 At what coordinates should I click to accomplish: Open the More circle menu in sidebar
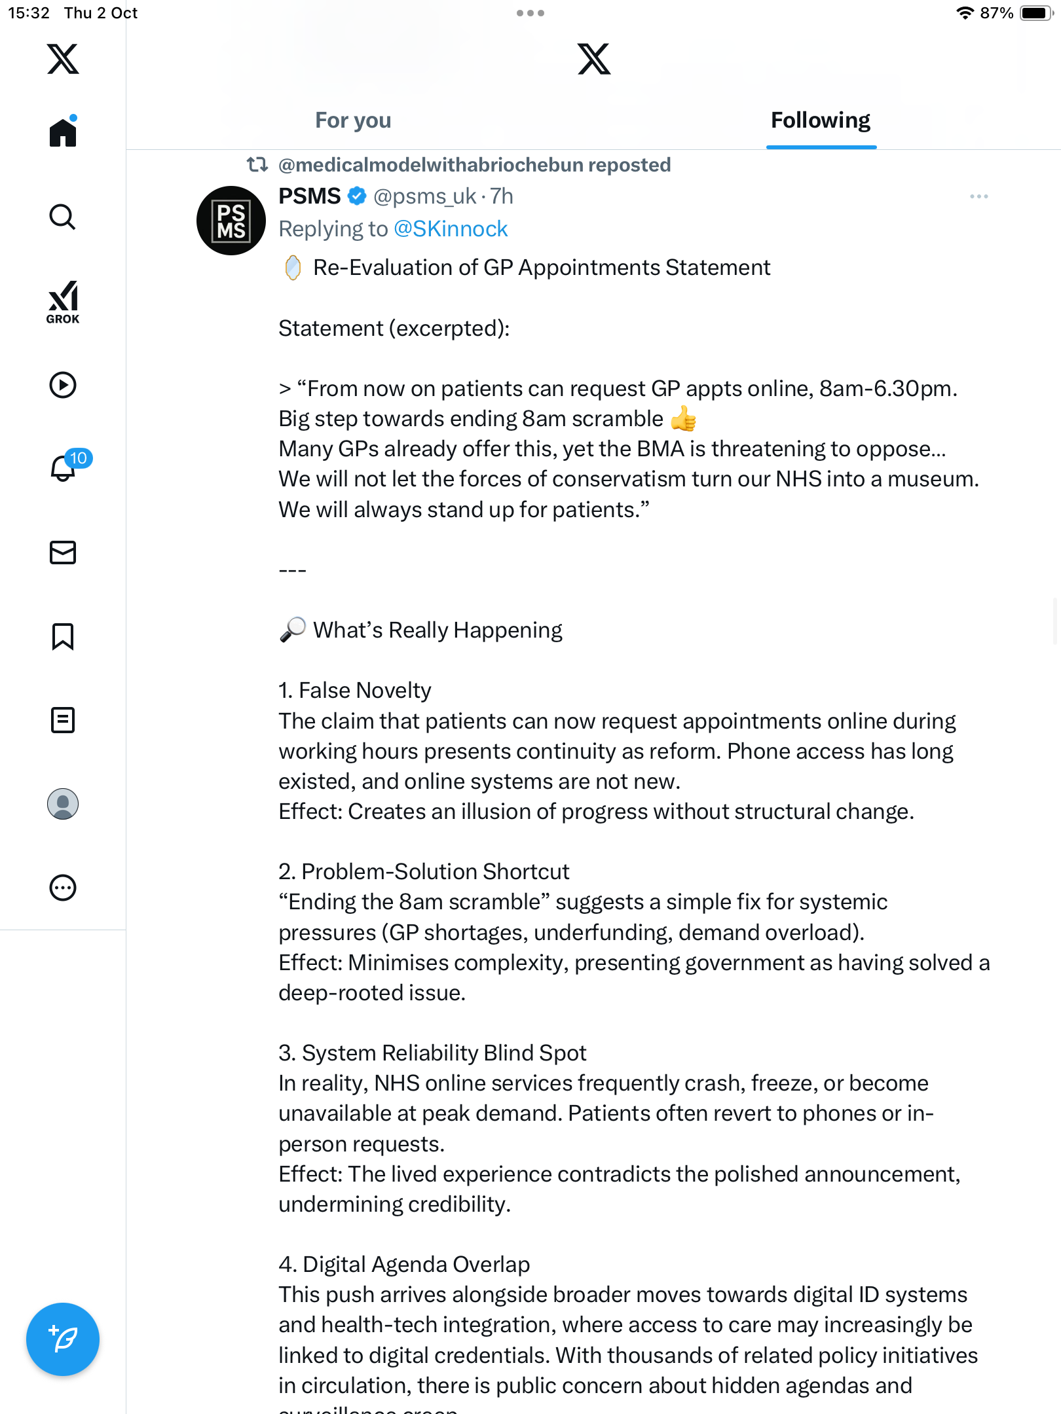pyautogui.click(x=63, y=888)
